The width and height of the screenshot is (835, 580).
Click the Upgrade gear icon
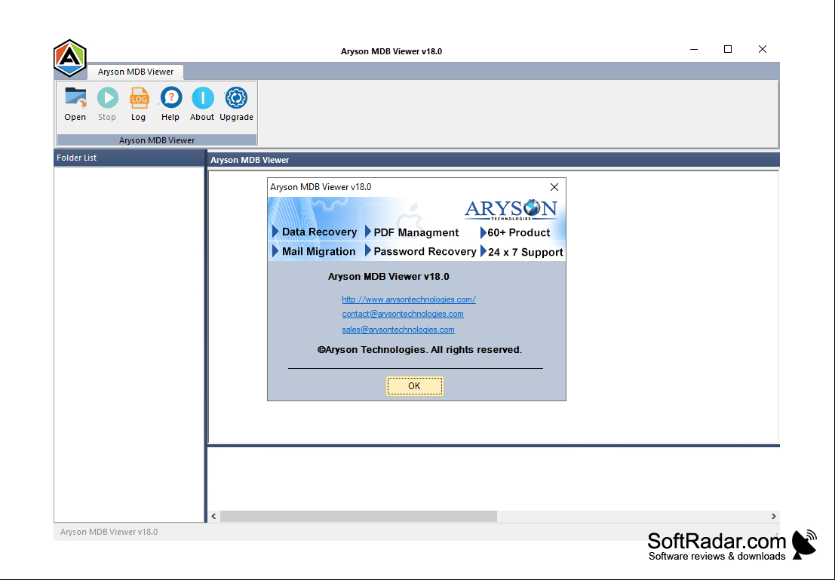point(236,98)
